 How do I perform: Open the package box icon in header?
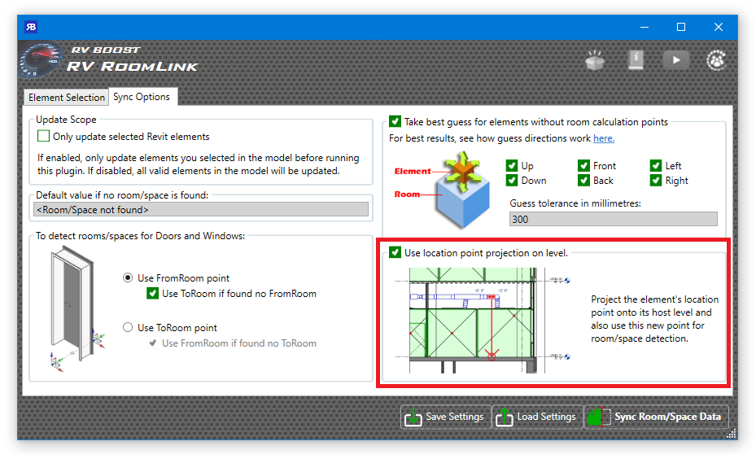[595, 60]
